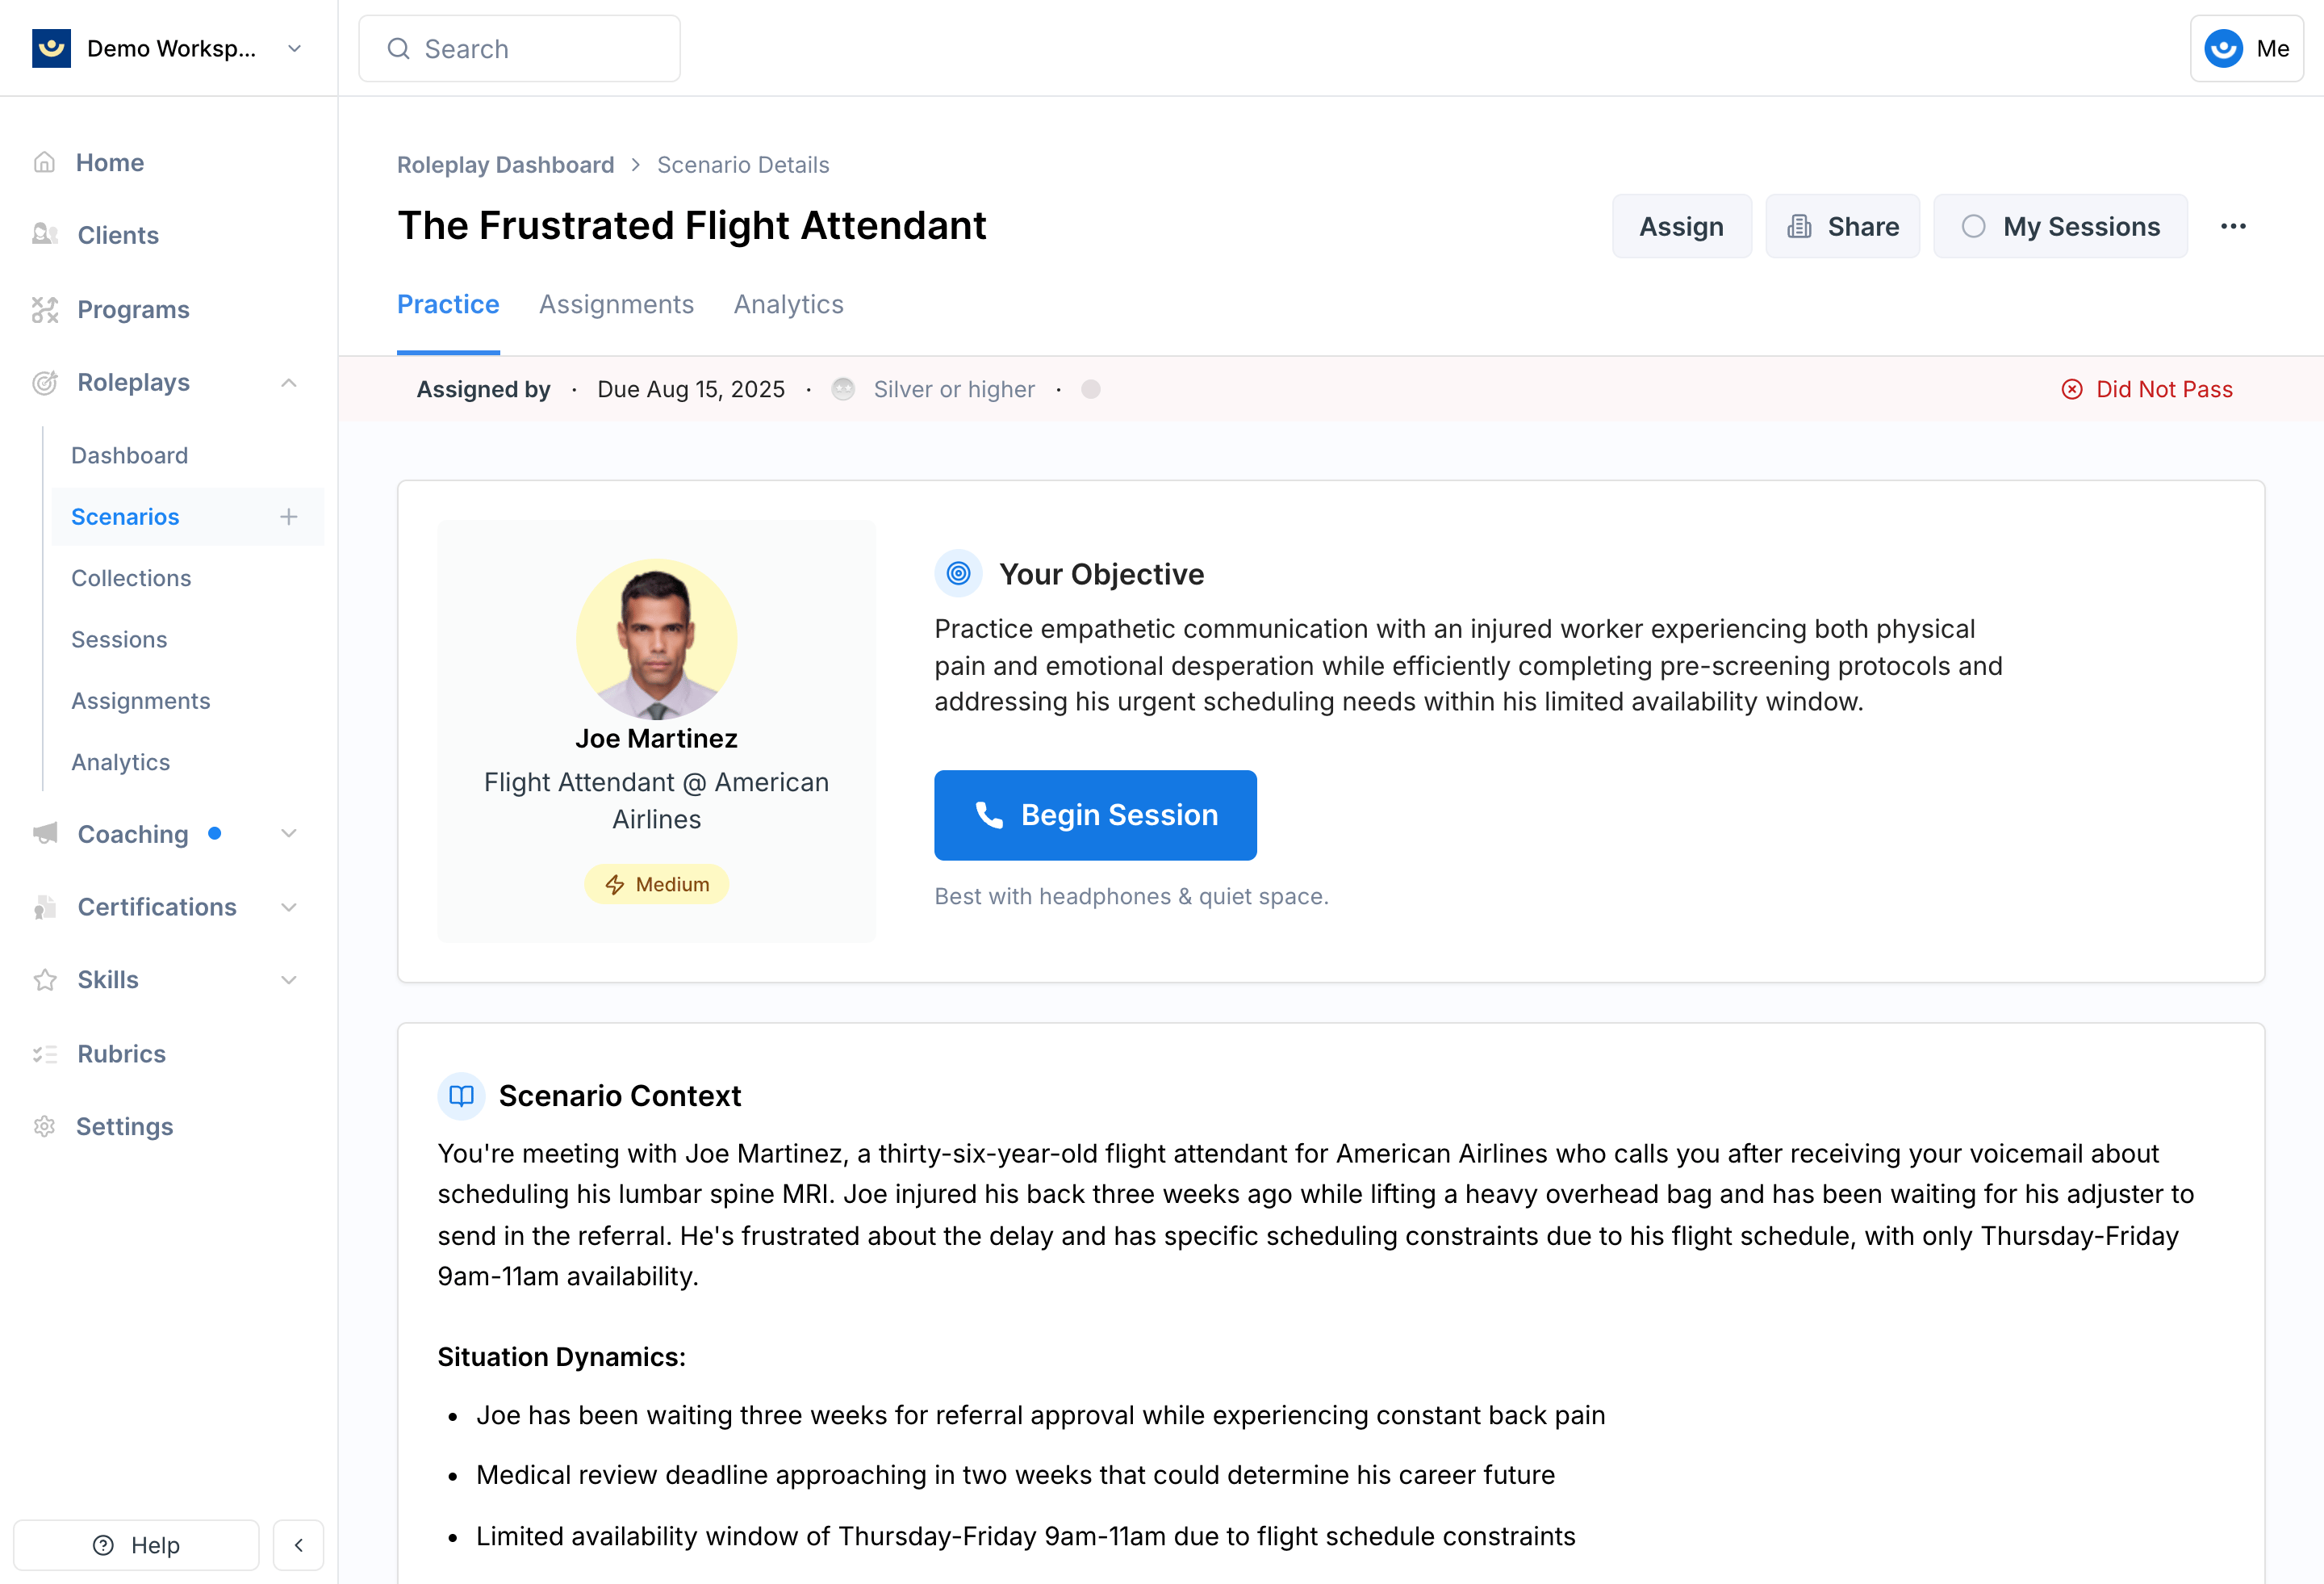
Task: Switch to the Analytics tab
Action: tap(788, 304)
